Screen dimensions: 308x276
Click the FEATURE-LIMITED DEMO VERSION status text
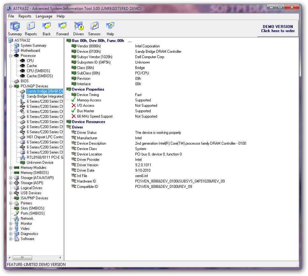[36, 265]
